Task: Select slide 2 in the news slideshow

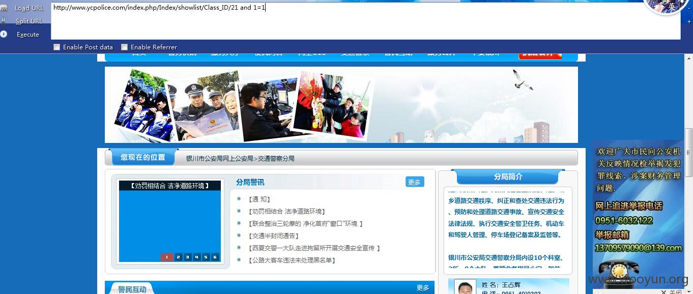Action: [x=179, y=257]
